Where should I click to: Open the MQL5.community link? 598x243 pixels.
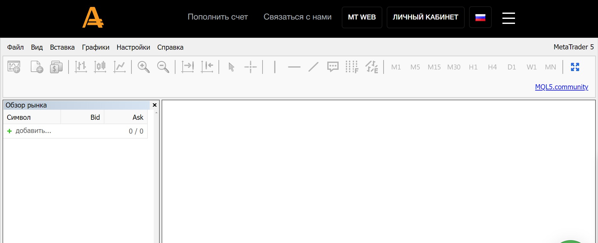tap(562, 87)
